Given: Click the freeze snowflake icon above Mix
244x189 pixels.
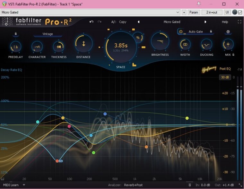Looking at the screenshot, I should tap(228, 32).
